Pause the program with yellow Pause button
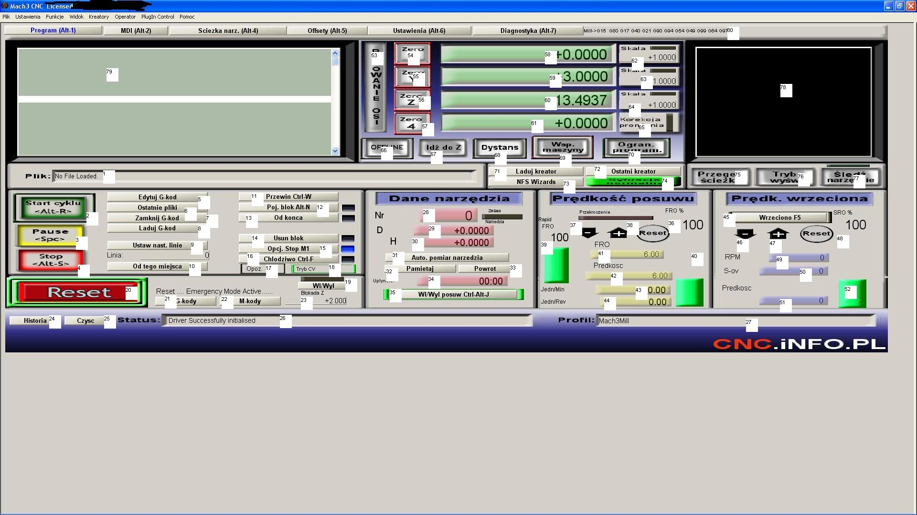 point(50,235)
